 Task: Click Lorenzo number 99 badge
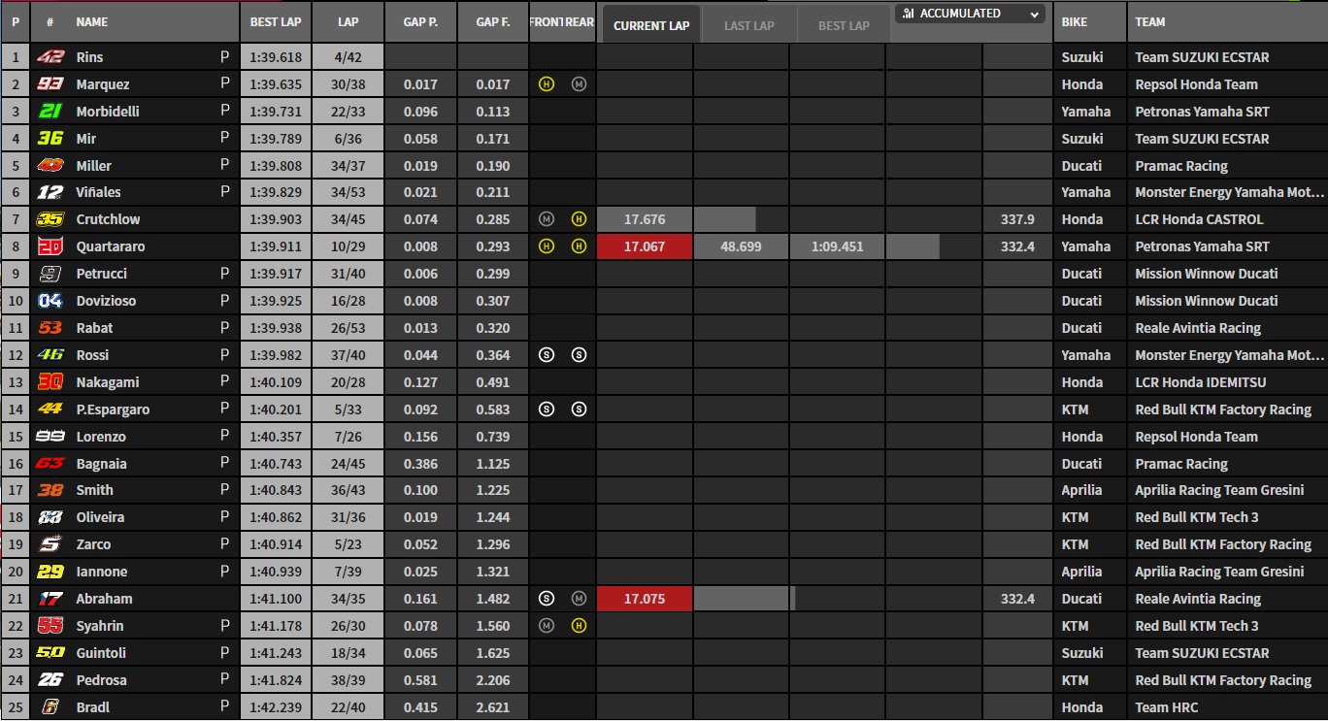(50, 437)
